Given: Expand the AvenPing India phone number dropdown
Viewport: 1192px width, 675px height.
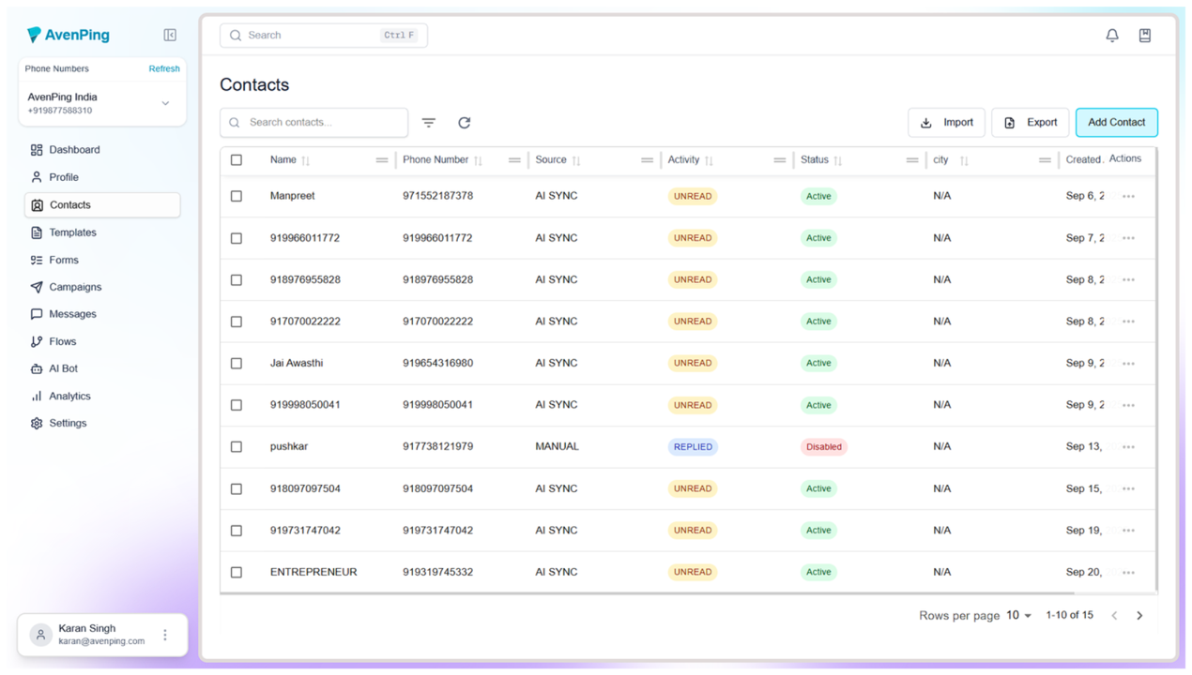Looking at the screenshot, I should pyautogui.click(x=165, y=103).
